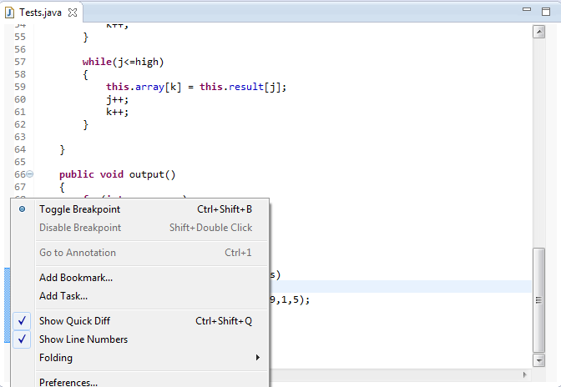Choose Add Task... from the menu
The width and height of the screenshot is (561, 387).
[x=140, y=296]
